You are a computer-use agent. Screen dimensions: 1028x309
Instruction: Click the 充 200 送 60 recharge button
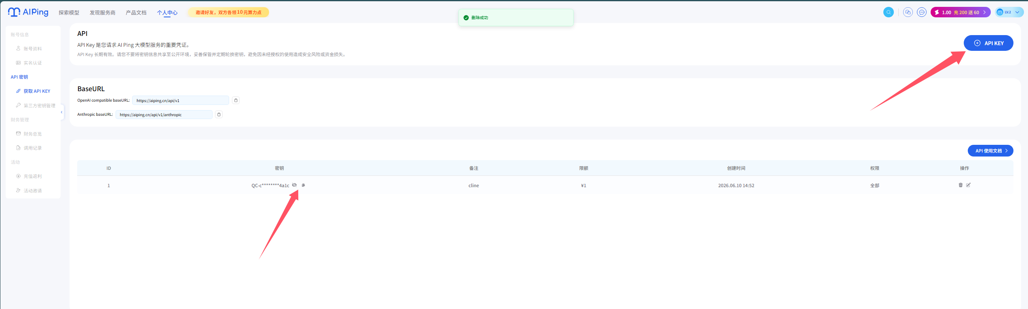(961, 12)
